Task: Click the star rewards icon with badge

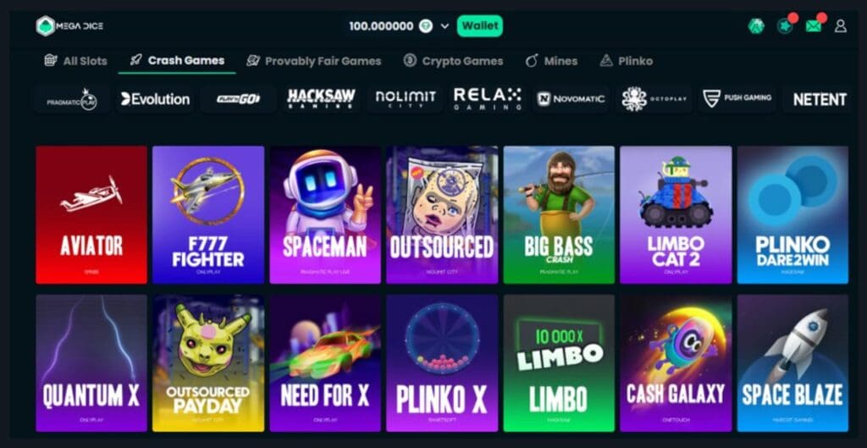Action: (x=785, y=26)
